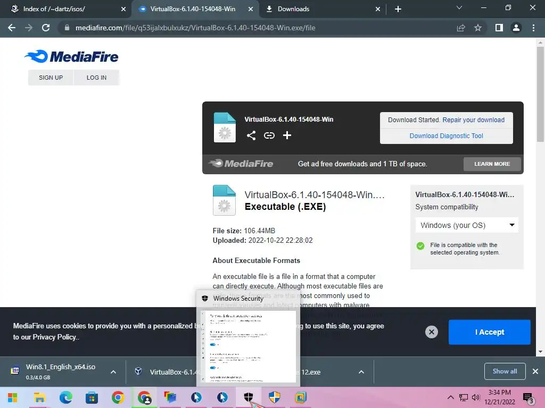
Task: Open the Windows Start menu
Action: (13, 397)
